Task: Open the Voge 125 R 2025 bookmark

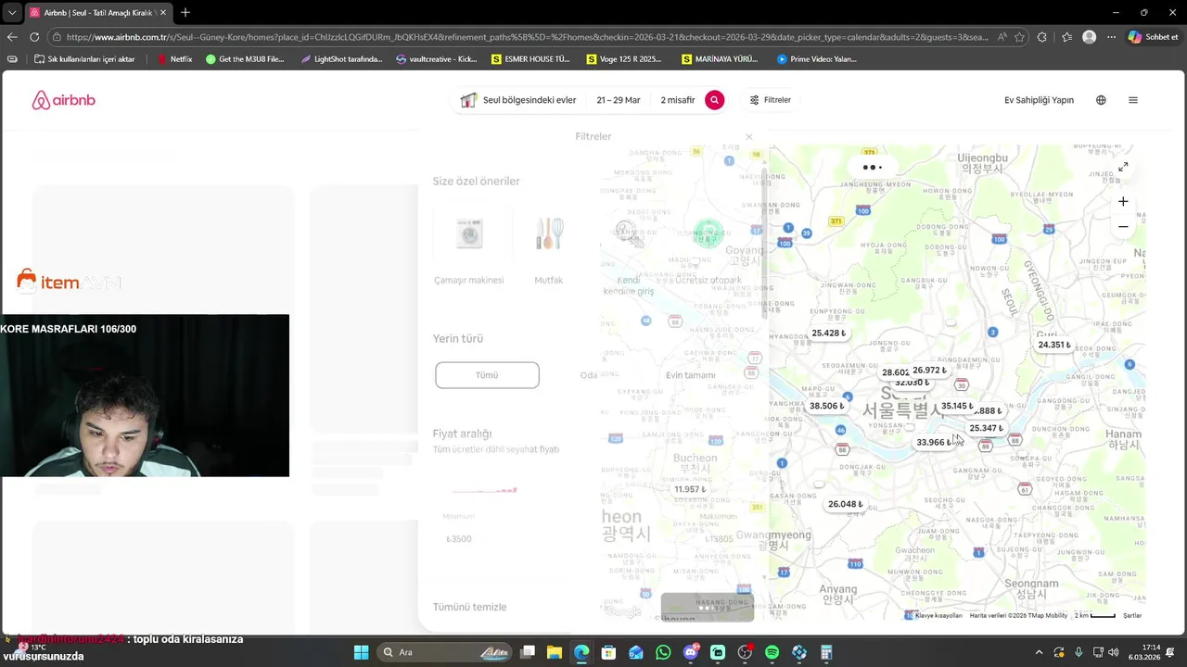Action: tap(624, 59)
